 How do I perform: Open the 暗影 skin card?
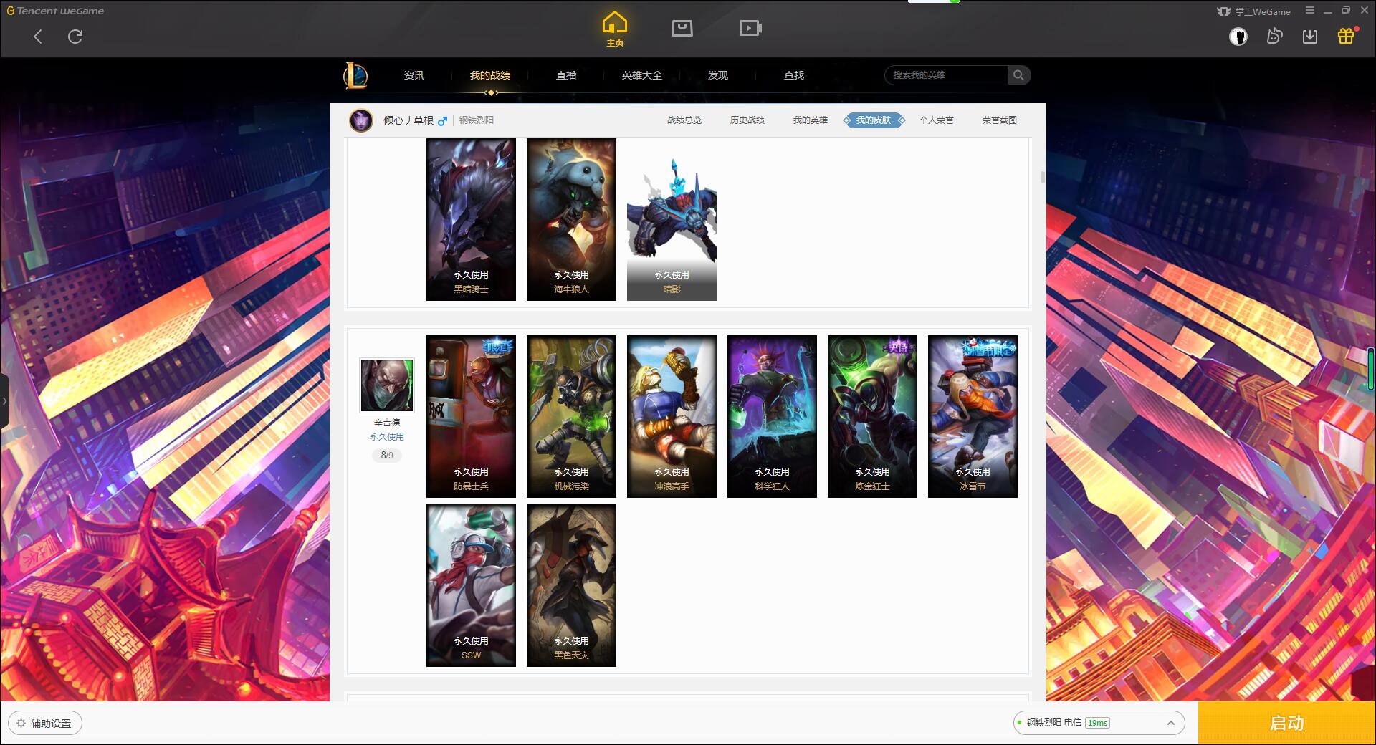(672, 219)
